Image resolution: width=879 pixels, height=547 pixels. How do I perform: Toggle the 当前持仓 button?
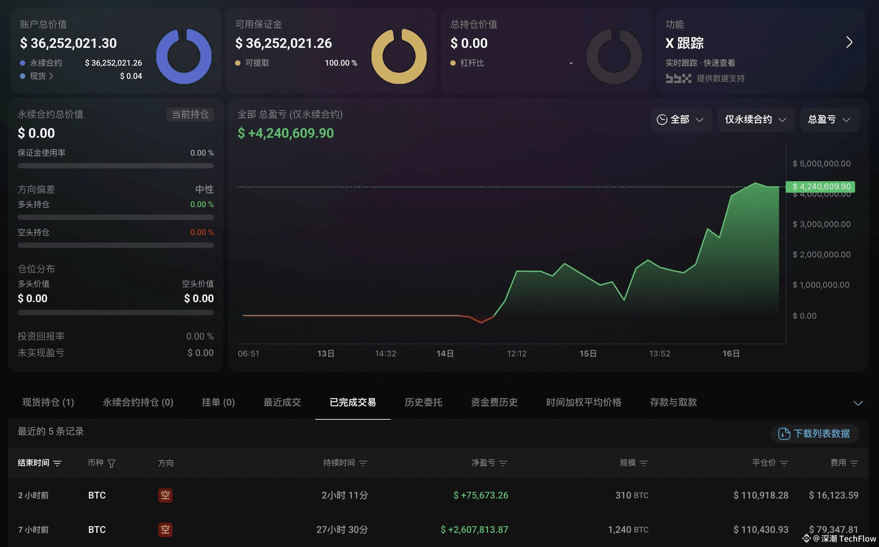click(190, 114)
